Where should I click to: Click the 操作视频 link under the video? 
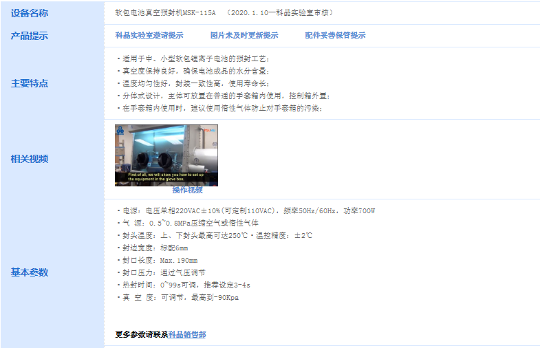tap(187, 190)
